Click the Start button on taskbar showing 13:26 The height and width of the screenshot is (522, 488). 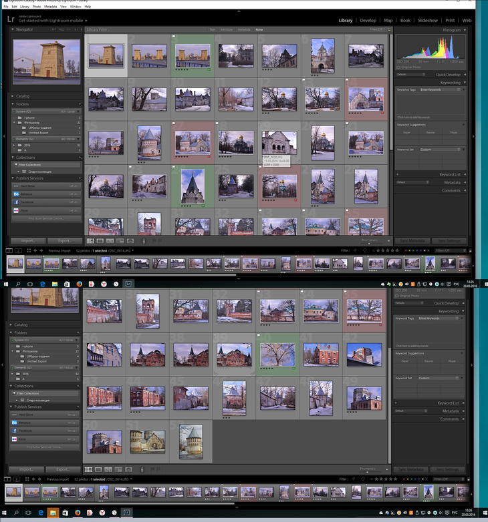4,513
